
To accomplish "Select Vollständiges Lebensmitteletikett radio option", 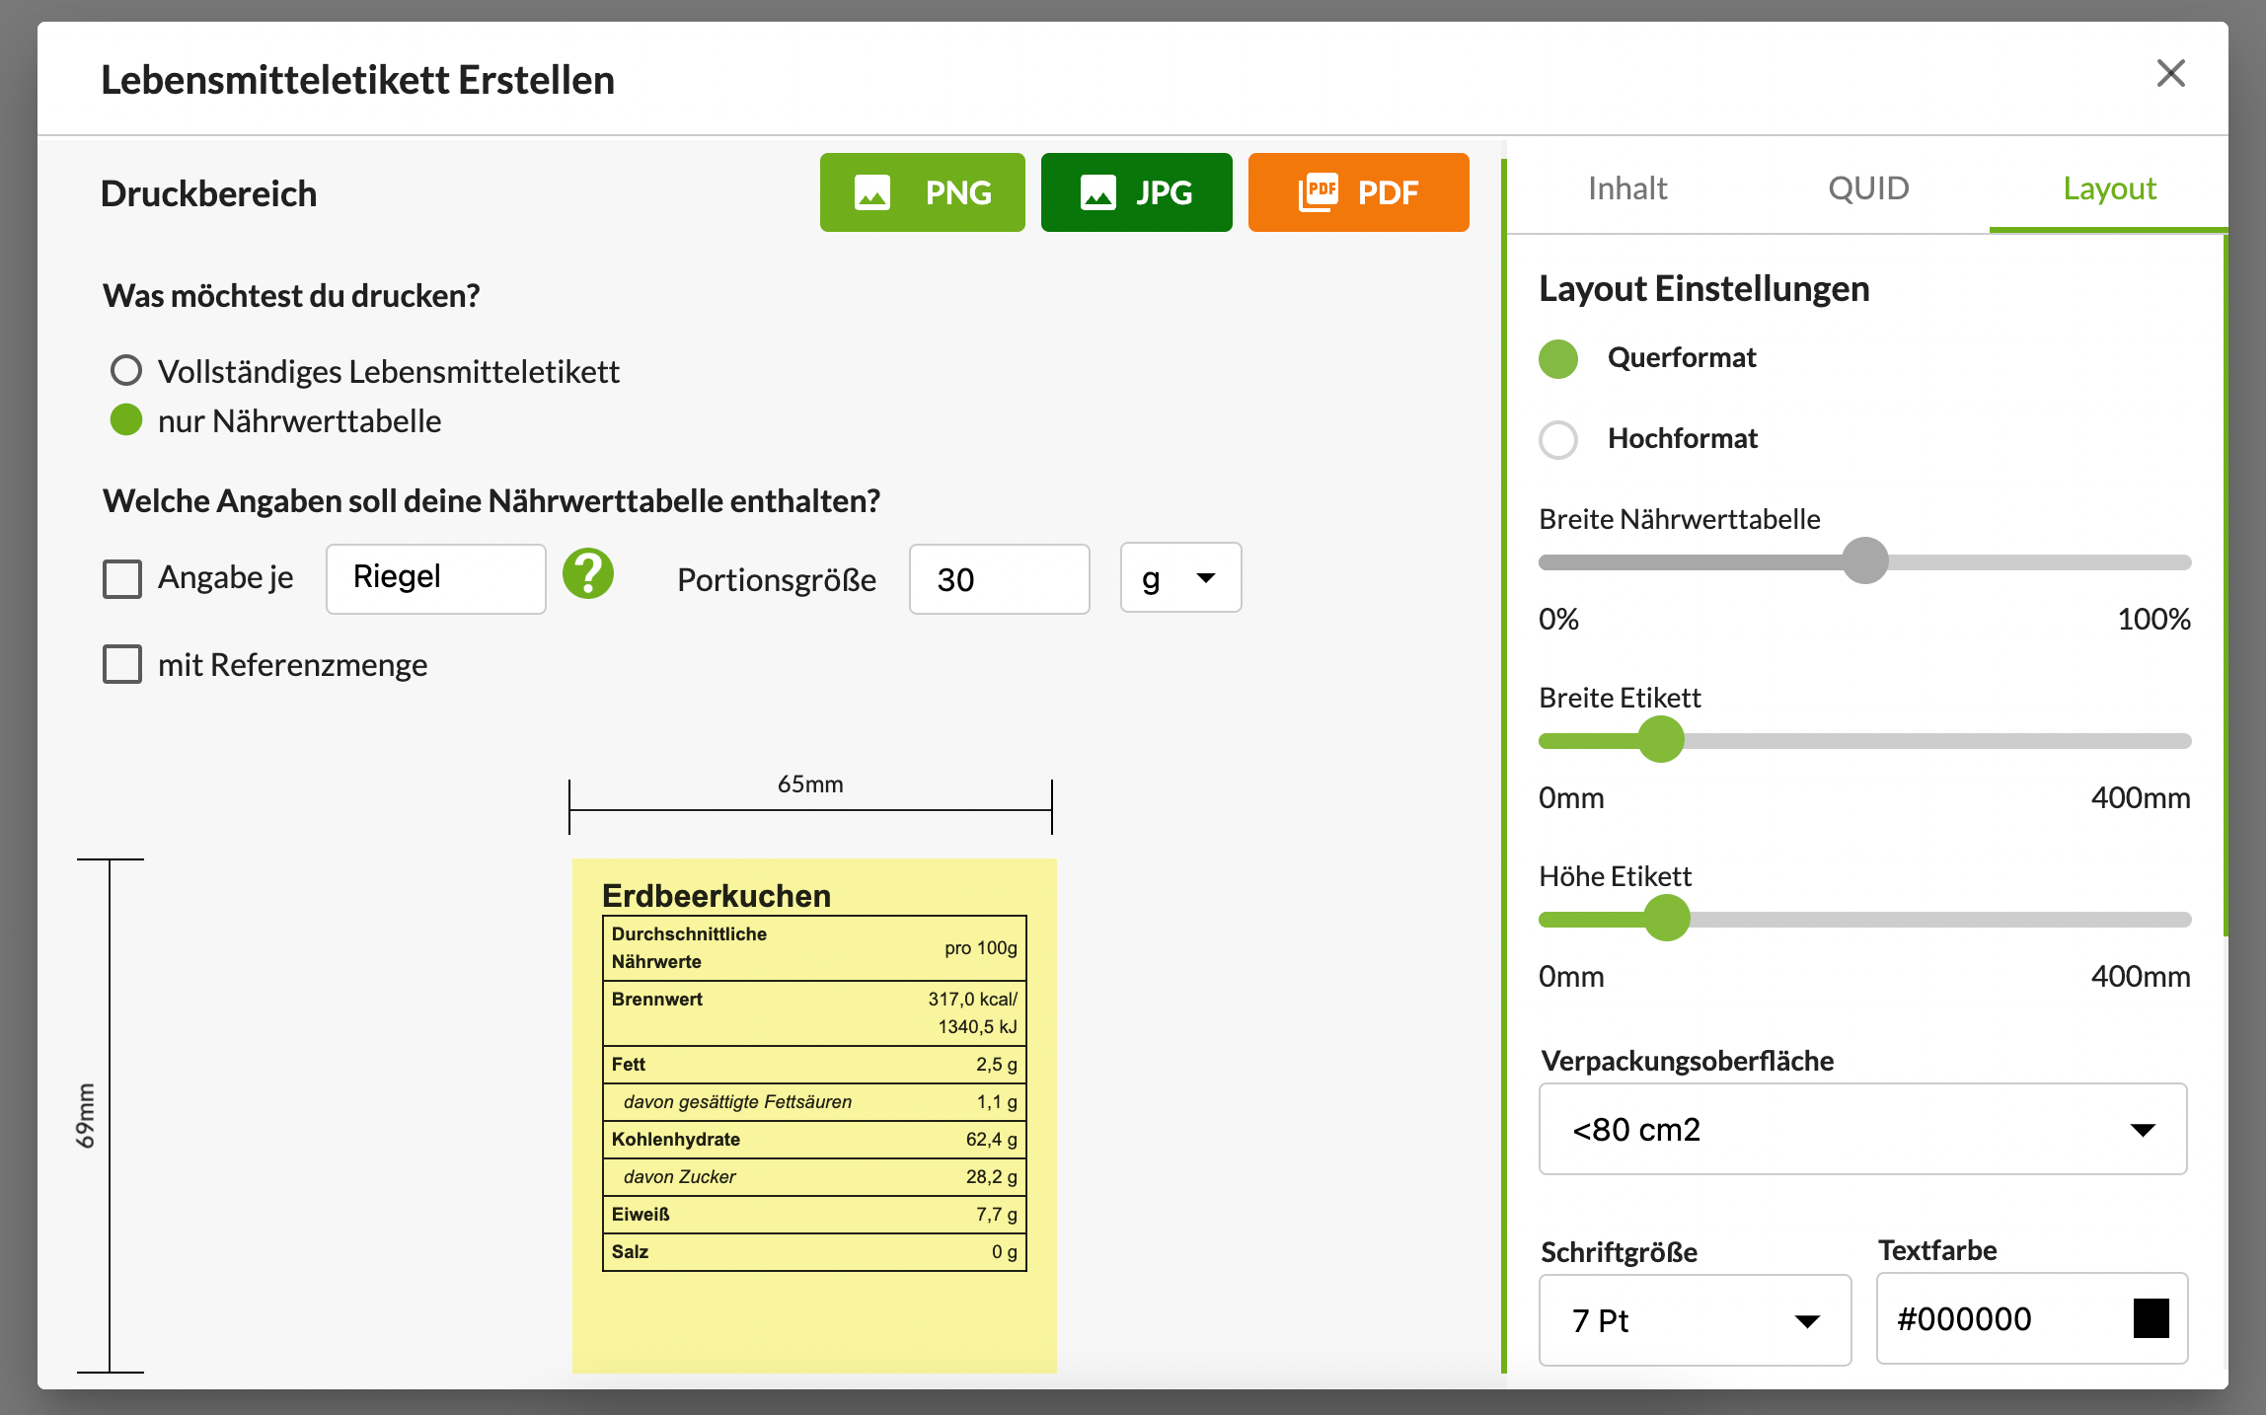I will pos(126,371).
